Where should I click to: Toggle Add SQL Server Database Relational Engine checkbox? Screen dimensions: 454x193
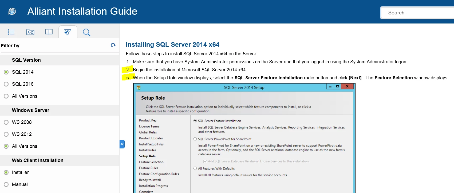click(205, 161)
